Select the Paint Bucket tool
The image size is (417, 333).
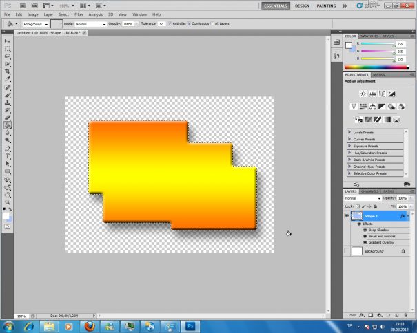[8, 125]
